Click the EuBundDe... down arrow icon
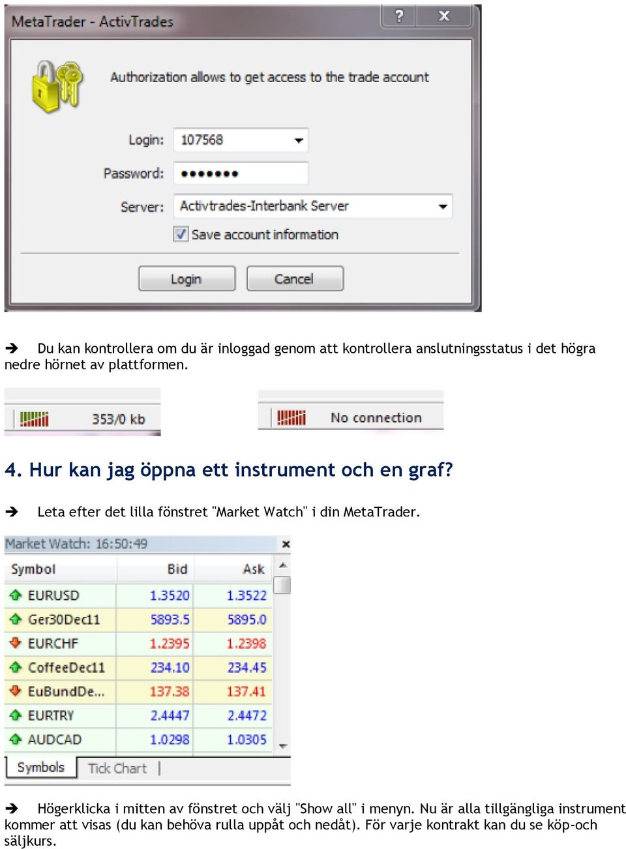Image resolution: width=626 pixels, height=849 pixels. pyautogui.click(x=16, y=691)
